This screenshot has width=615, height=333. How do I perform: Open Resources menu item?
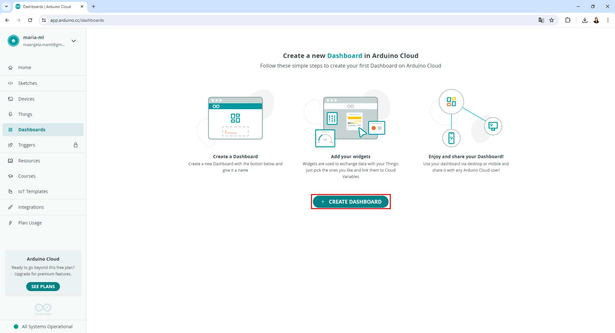click(43, 161)
